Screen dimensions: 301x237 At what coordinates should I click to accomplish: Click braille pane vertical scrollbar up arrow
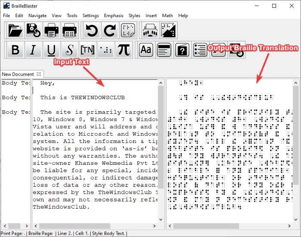click(296, 83)
